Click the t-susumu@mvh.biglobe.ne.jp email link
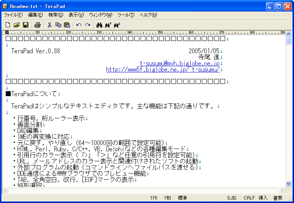 [x=180, y=64]
